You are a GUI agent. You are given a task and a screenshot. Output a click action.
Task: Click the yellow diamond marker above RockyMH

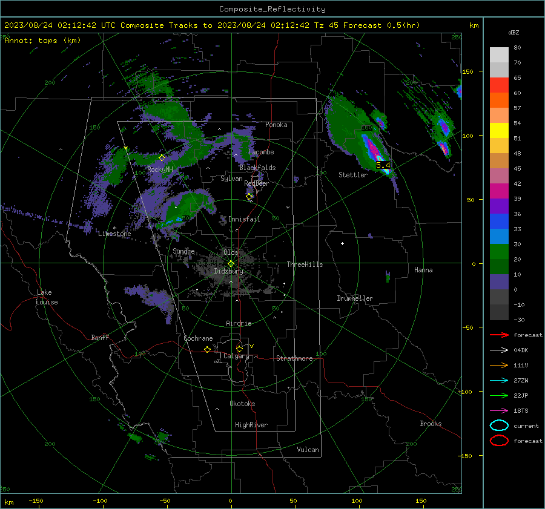162,158
